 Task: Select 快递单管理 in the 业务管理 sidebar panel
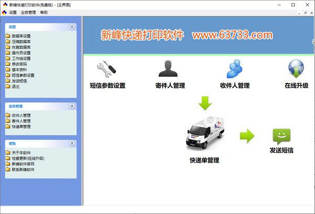pos(21,127)
